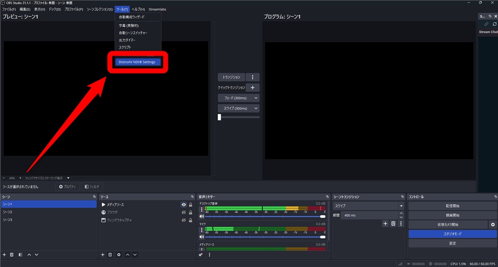Open virtual camera settings gear next to 仮想カメラ開始
Screen dimensions: 498x267
[493, 225]
